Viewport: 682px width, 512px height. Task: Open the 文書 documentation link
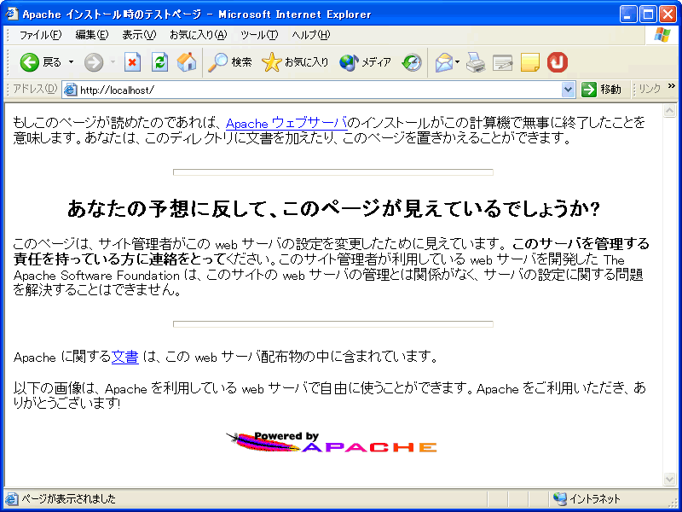pyautogui.click(x=124, y=357)
